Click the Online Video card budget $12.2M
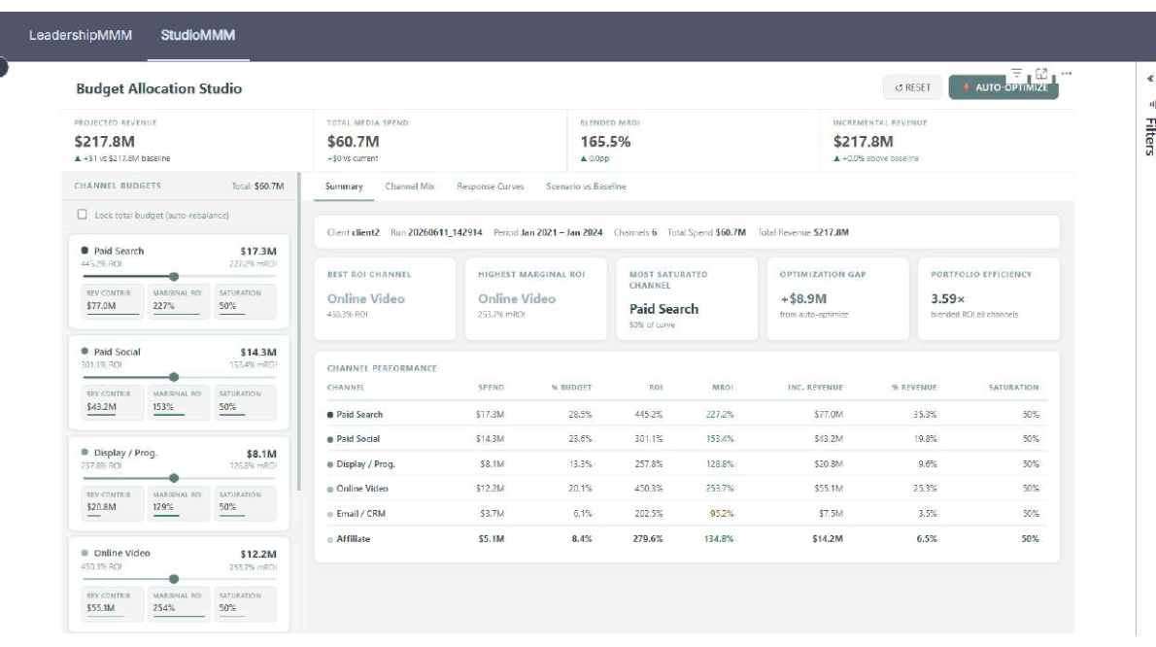The height and width of the screenshot is (647, 1156). 258,554
